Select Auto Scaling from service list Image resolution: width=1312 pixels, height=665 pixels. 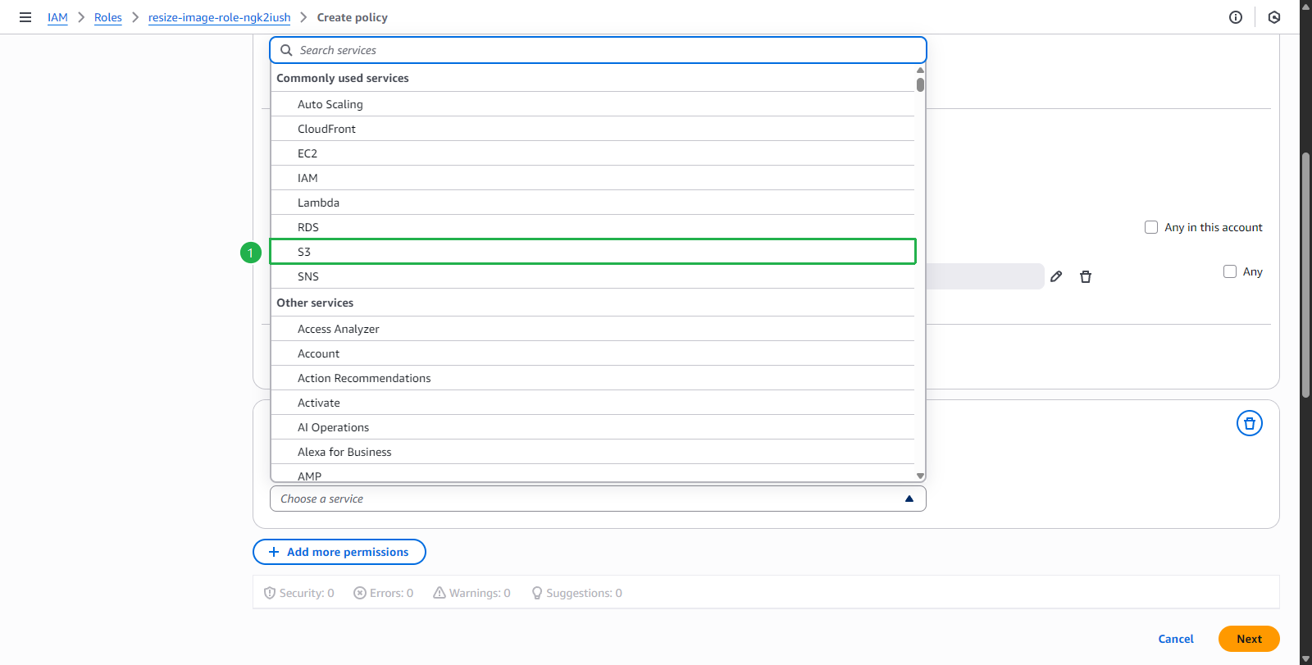pos(593,104)
